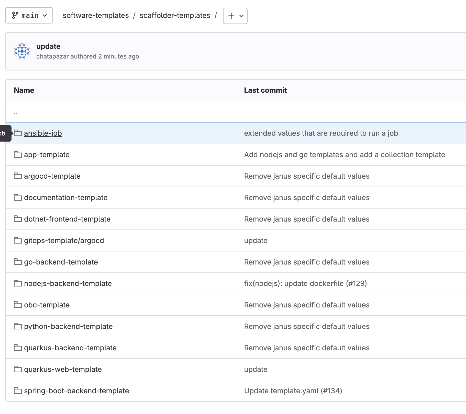Open the plus add-file dropdown

(235, 16)
